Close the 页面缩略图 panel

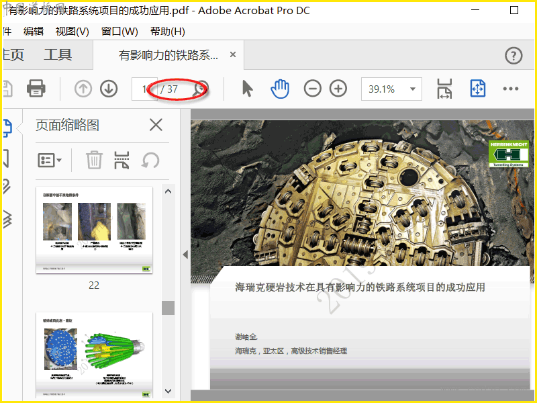pos(156,125)
